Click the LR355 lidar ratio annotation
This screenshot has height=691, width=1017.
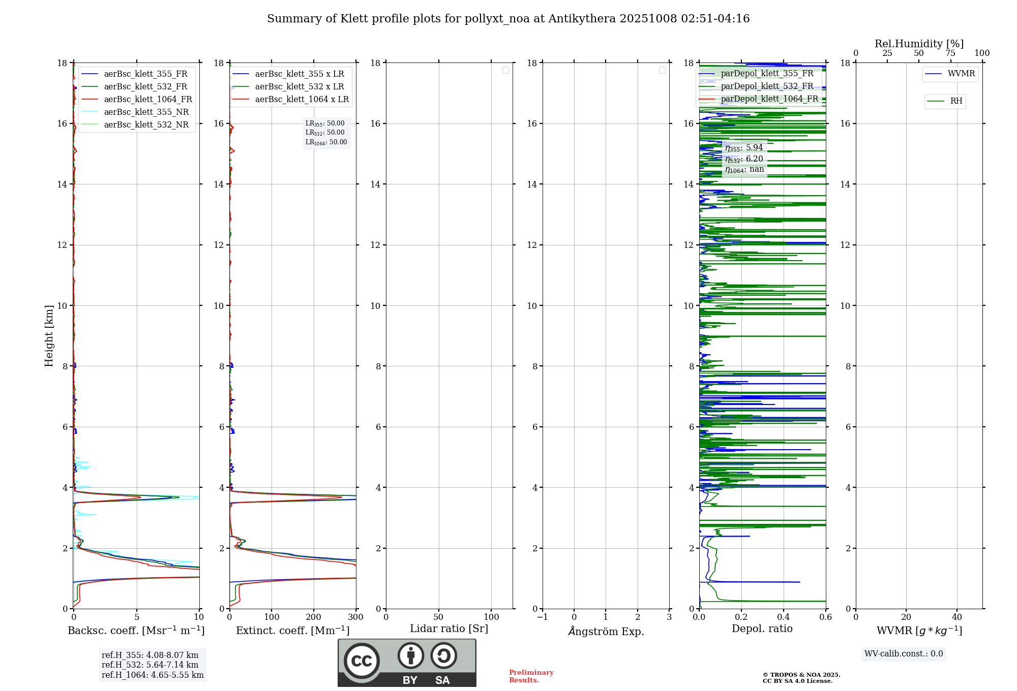tap(325, 123)
